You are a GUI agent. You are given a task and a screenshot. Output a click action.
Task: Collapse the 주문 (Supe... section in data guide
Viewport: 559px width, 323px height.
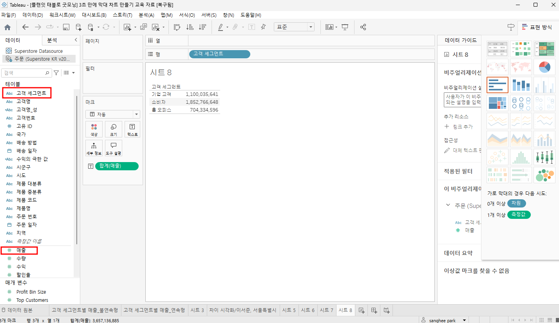pyautogui.click(x=449, y=205)
